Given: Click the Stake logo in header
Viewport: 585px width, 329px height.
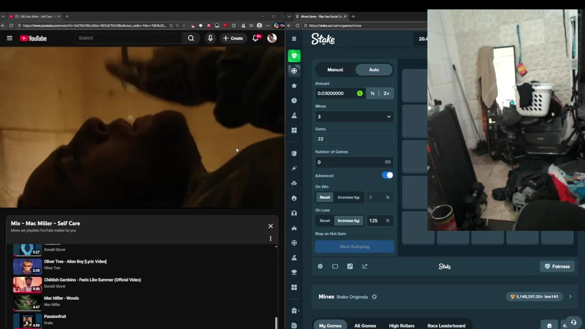Looking at the screenshot, I should coord(323,39).
